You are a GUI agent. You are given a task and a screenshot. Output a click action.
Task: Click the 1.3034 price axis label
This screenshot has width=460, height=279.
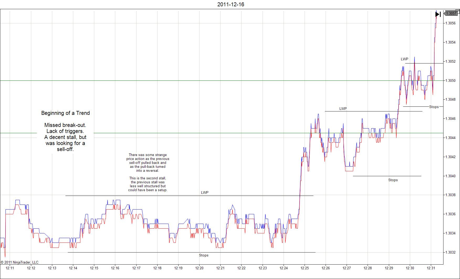click(451, 233)
